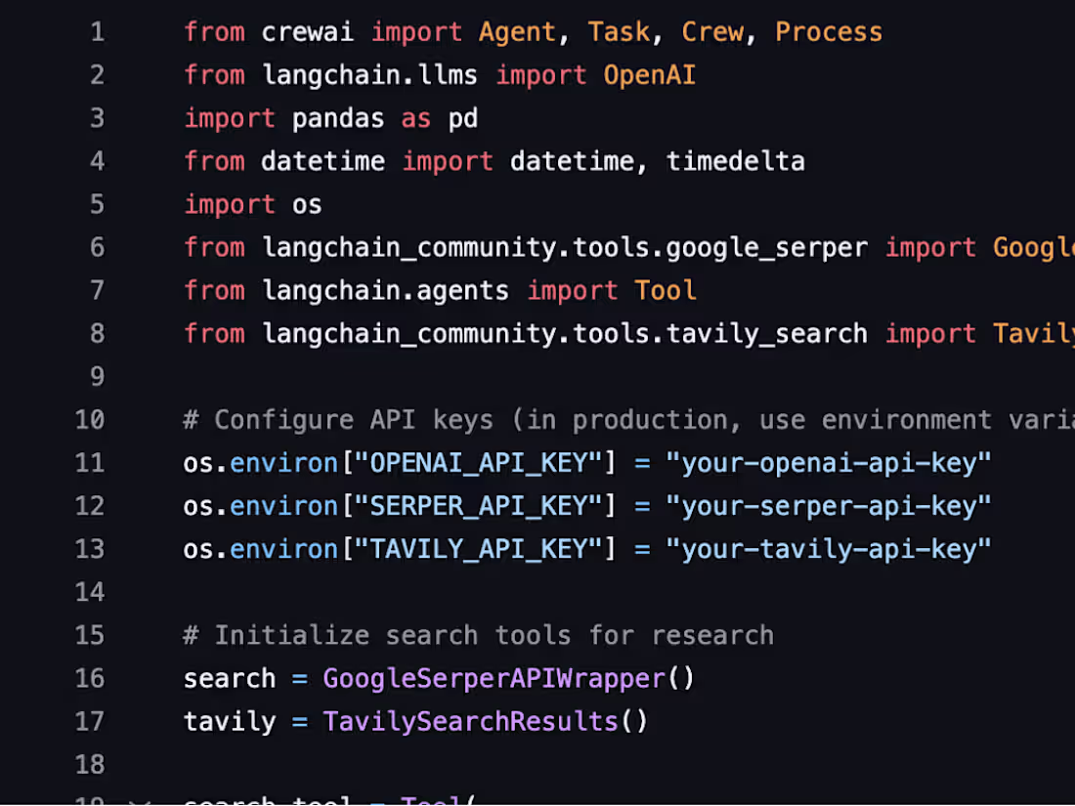Click the Initialize search tools comment
Viewport: 1075px width, 806px height.
click(479, 635)
